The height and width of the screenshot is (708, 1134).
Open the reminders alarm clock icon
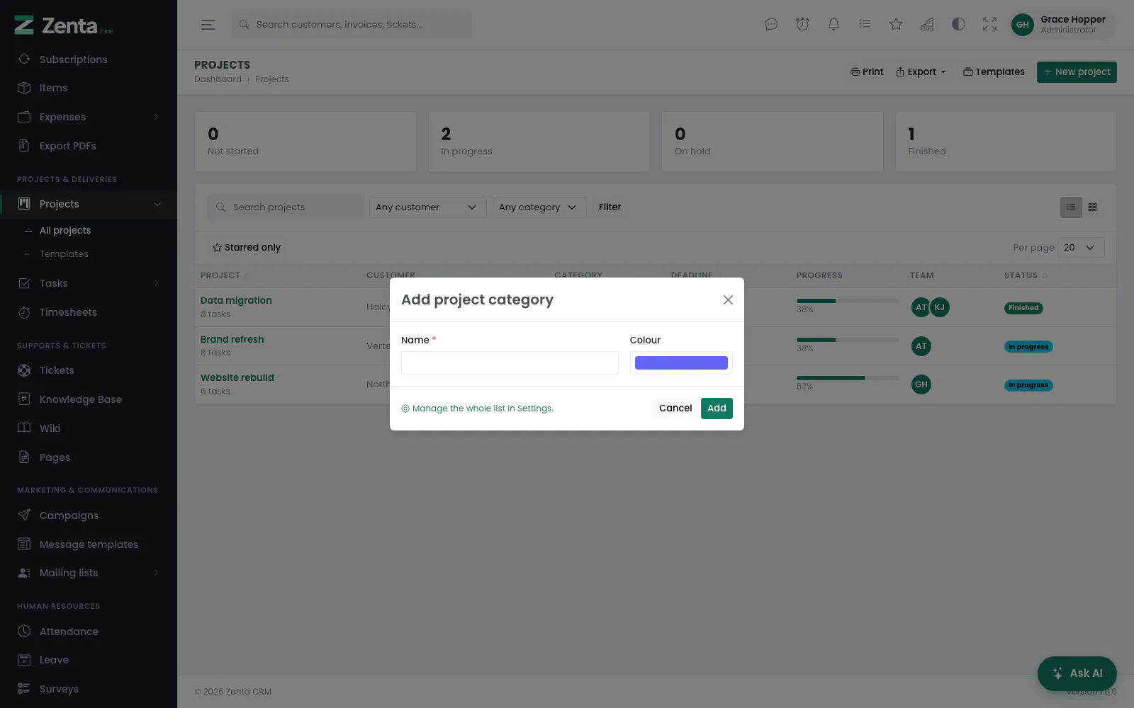[x=802, y=25]
